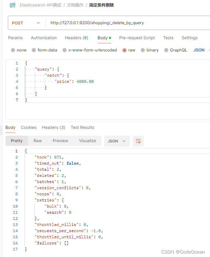Open the Tests tab
Viewport: 210px width, 257px height.
click(168, 38)
